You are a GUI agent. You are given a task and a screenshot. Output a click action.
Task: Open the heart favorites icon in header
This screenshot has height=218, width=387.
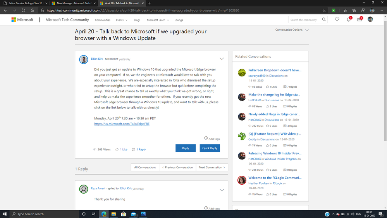click(x=337, y=19)
